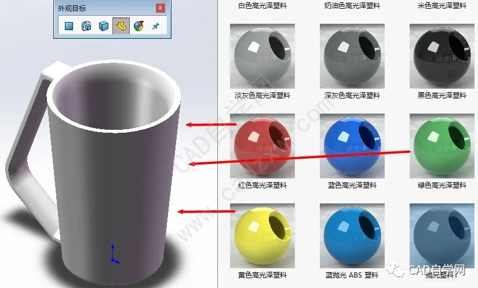Click the 蓝抛光 ABS 塑料 label

pyautogui.click(x=352, y=275)
